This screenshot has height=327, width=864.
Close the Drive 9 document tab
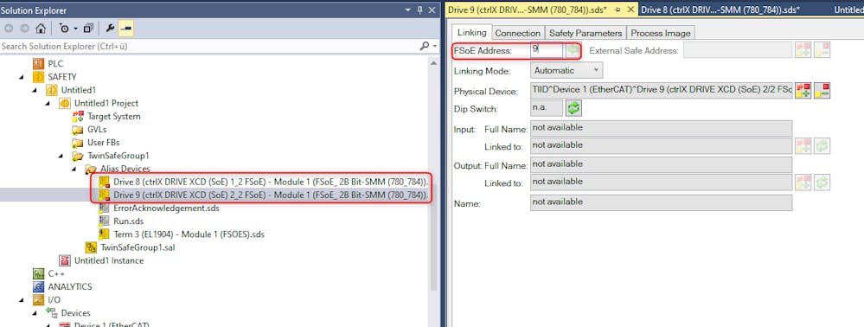tap(630, 10)
